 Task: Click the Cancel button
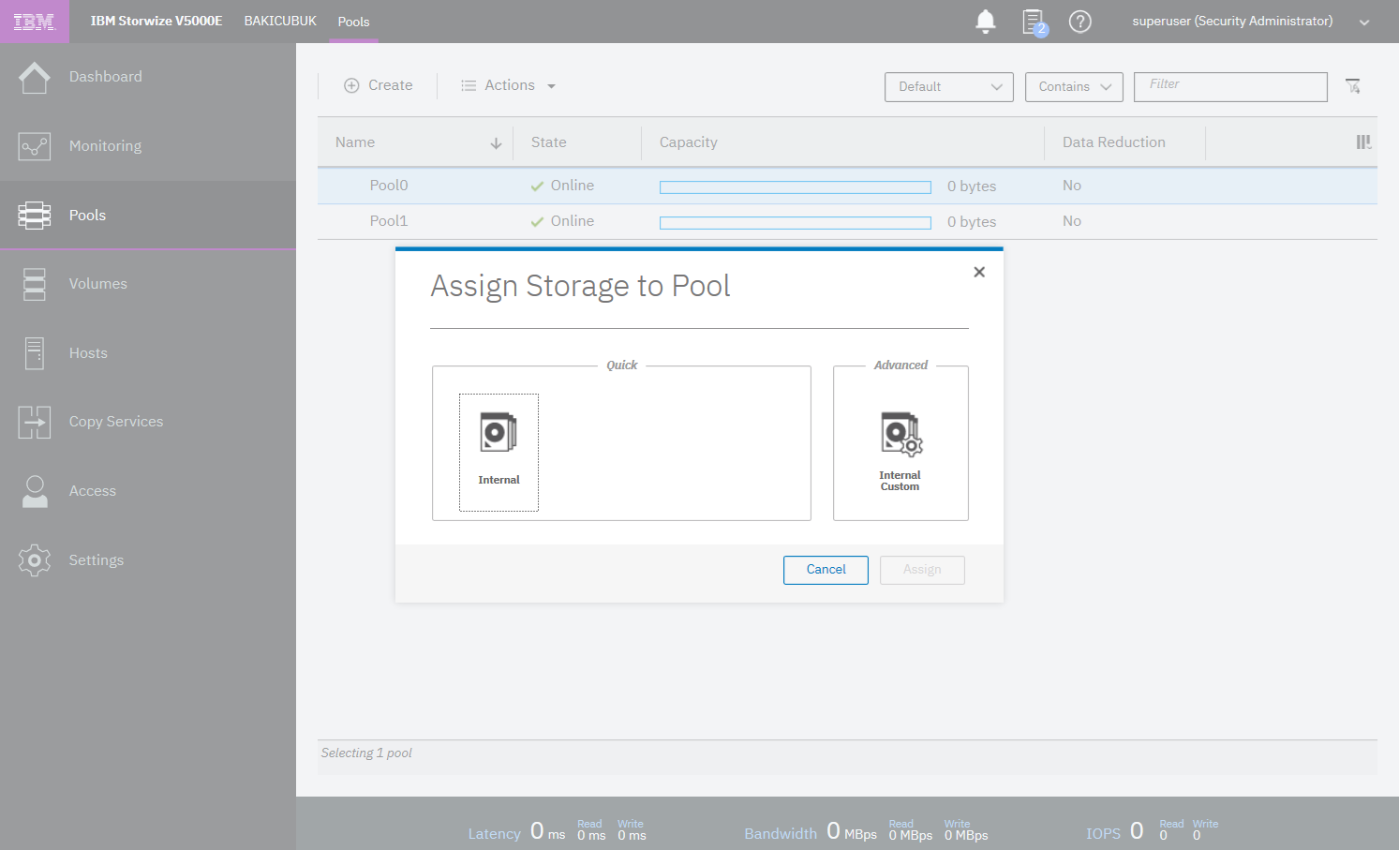tap(826, 570)
